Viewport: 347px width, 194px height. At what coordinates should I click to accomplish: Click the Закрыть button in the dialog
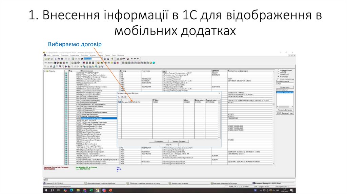tap(169, 145)
